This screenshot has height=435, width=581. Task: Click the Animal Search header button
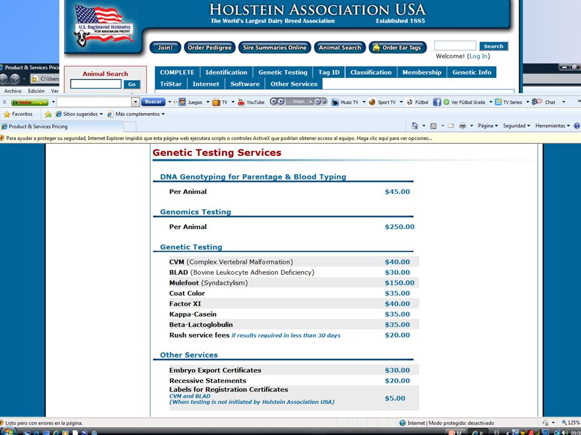[x=340, y=47]
